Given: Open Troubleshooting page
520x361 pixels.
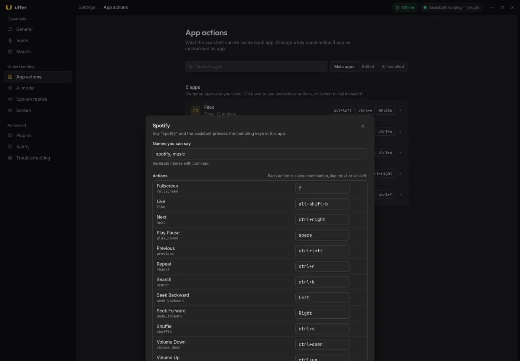Looking at the screenshot, I should [x=38, y=158].
